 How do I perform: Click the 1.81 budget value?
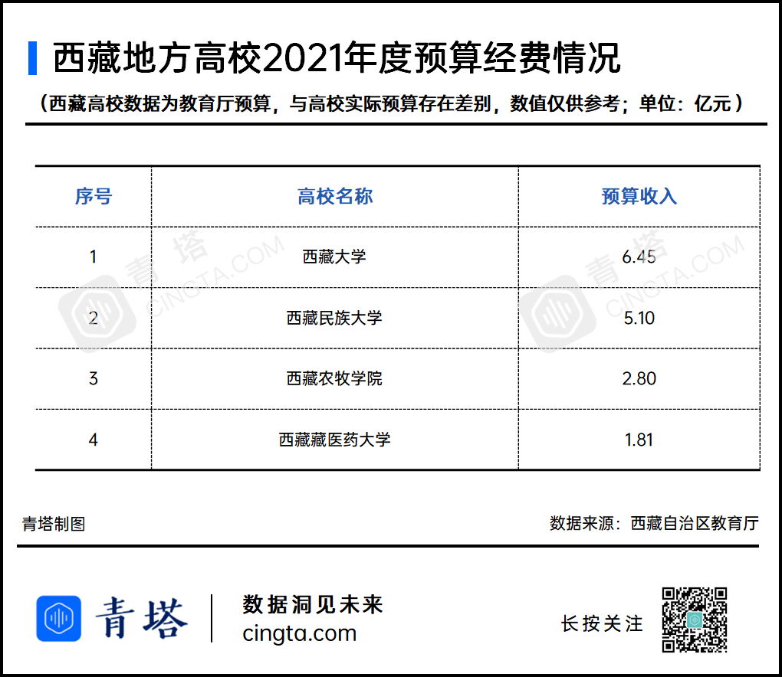pyautogui.click(x=639, y=440)
